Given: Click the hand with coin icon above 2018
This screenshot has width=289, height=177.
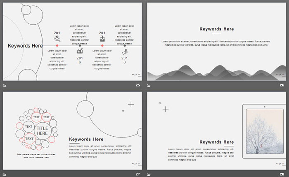Looking at the screenshot, I should 124,52.
